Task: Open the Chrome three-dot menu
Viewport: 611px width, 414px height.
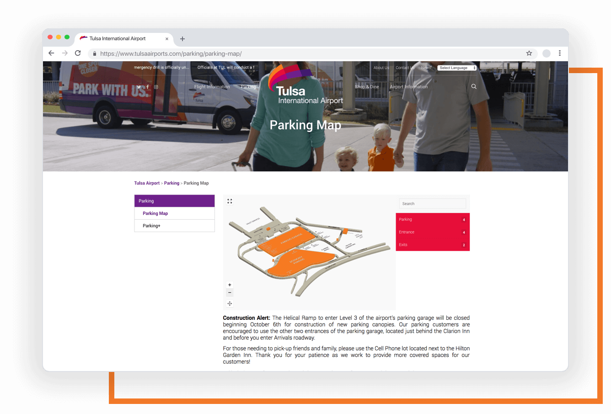Action: click(x=560, y=53)
